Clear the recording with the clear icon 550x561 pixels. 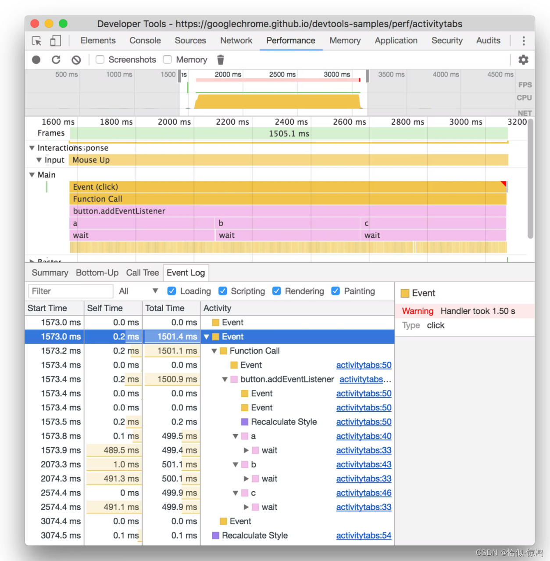76,60
